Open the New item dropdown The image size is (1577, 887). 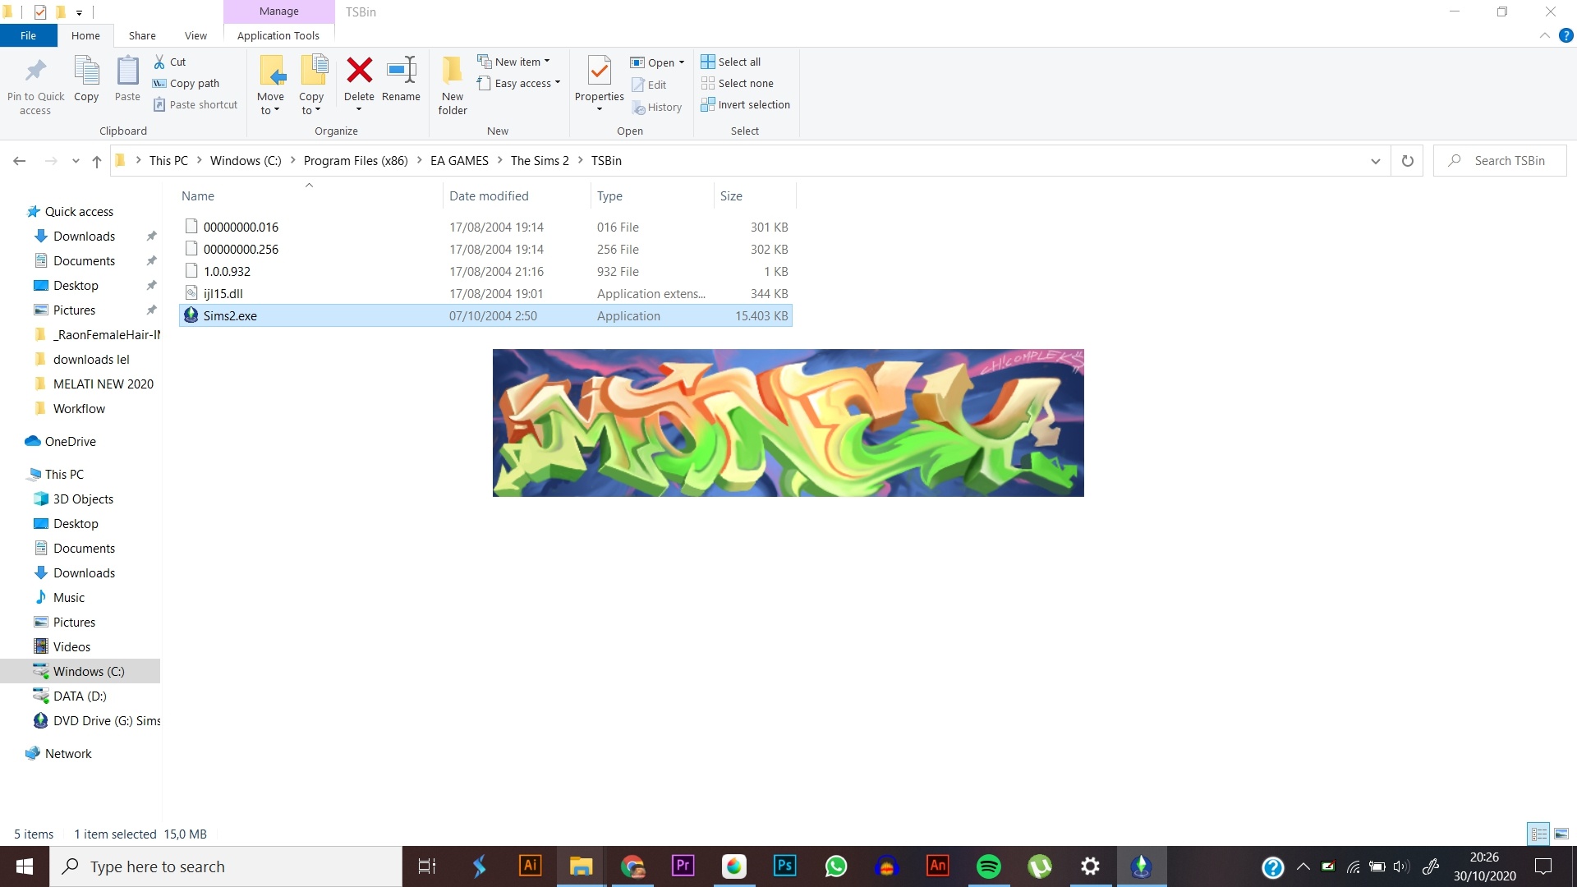[x=514, y=62]
